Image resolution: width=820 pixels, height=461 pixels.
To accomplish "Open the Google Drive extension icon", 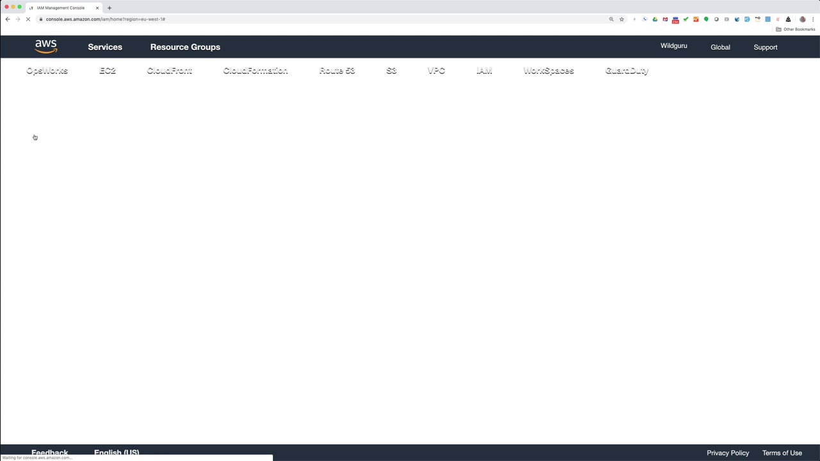I will [655, 19].
